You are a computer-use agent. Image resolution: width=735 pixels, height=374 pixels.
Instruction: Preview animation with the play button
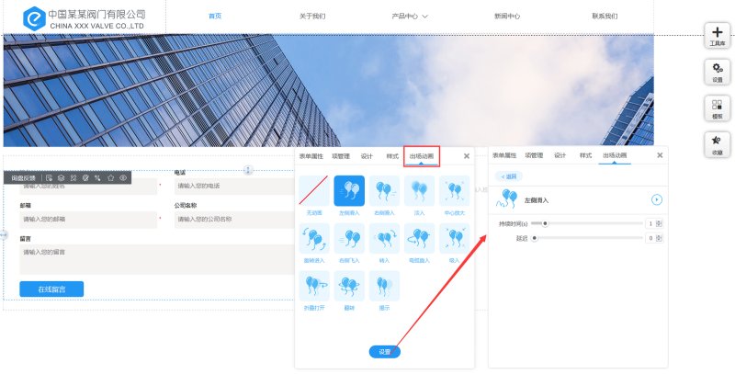coord(657,199)
